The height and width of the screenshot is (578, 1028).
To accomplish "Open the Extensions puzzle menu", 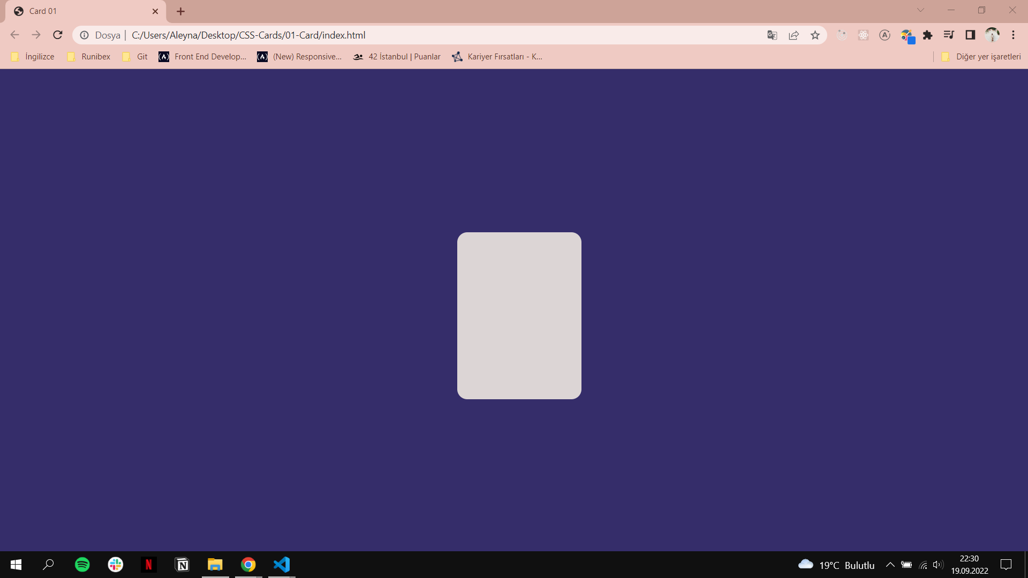I will coord(928,35).
